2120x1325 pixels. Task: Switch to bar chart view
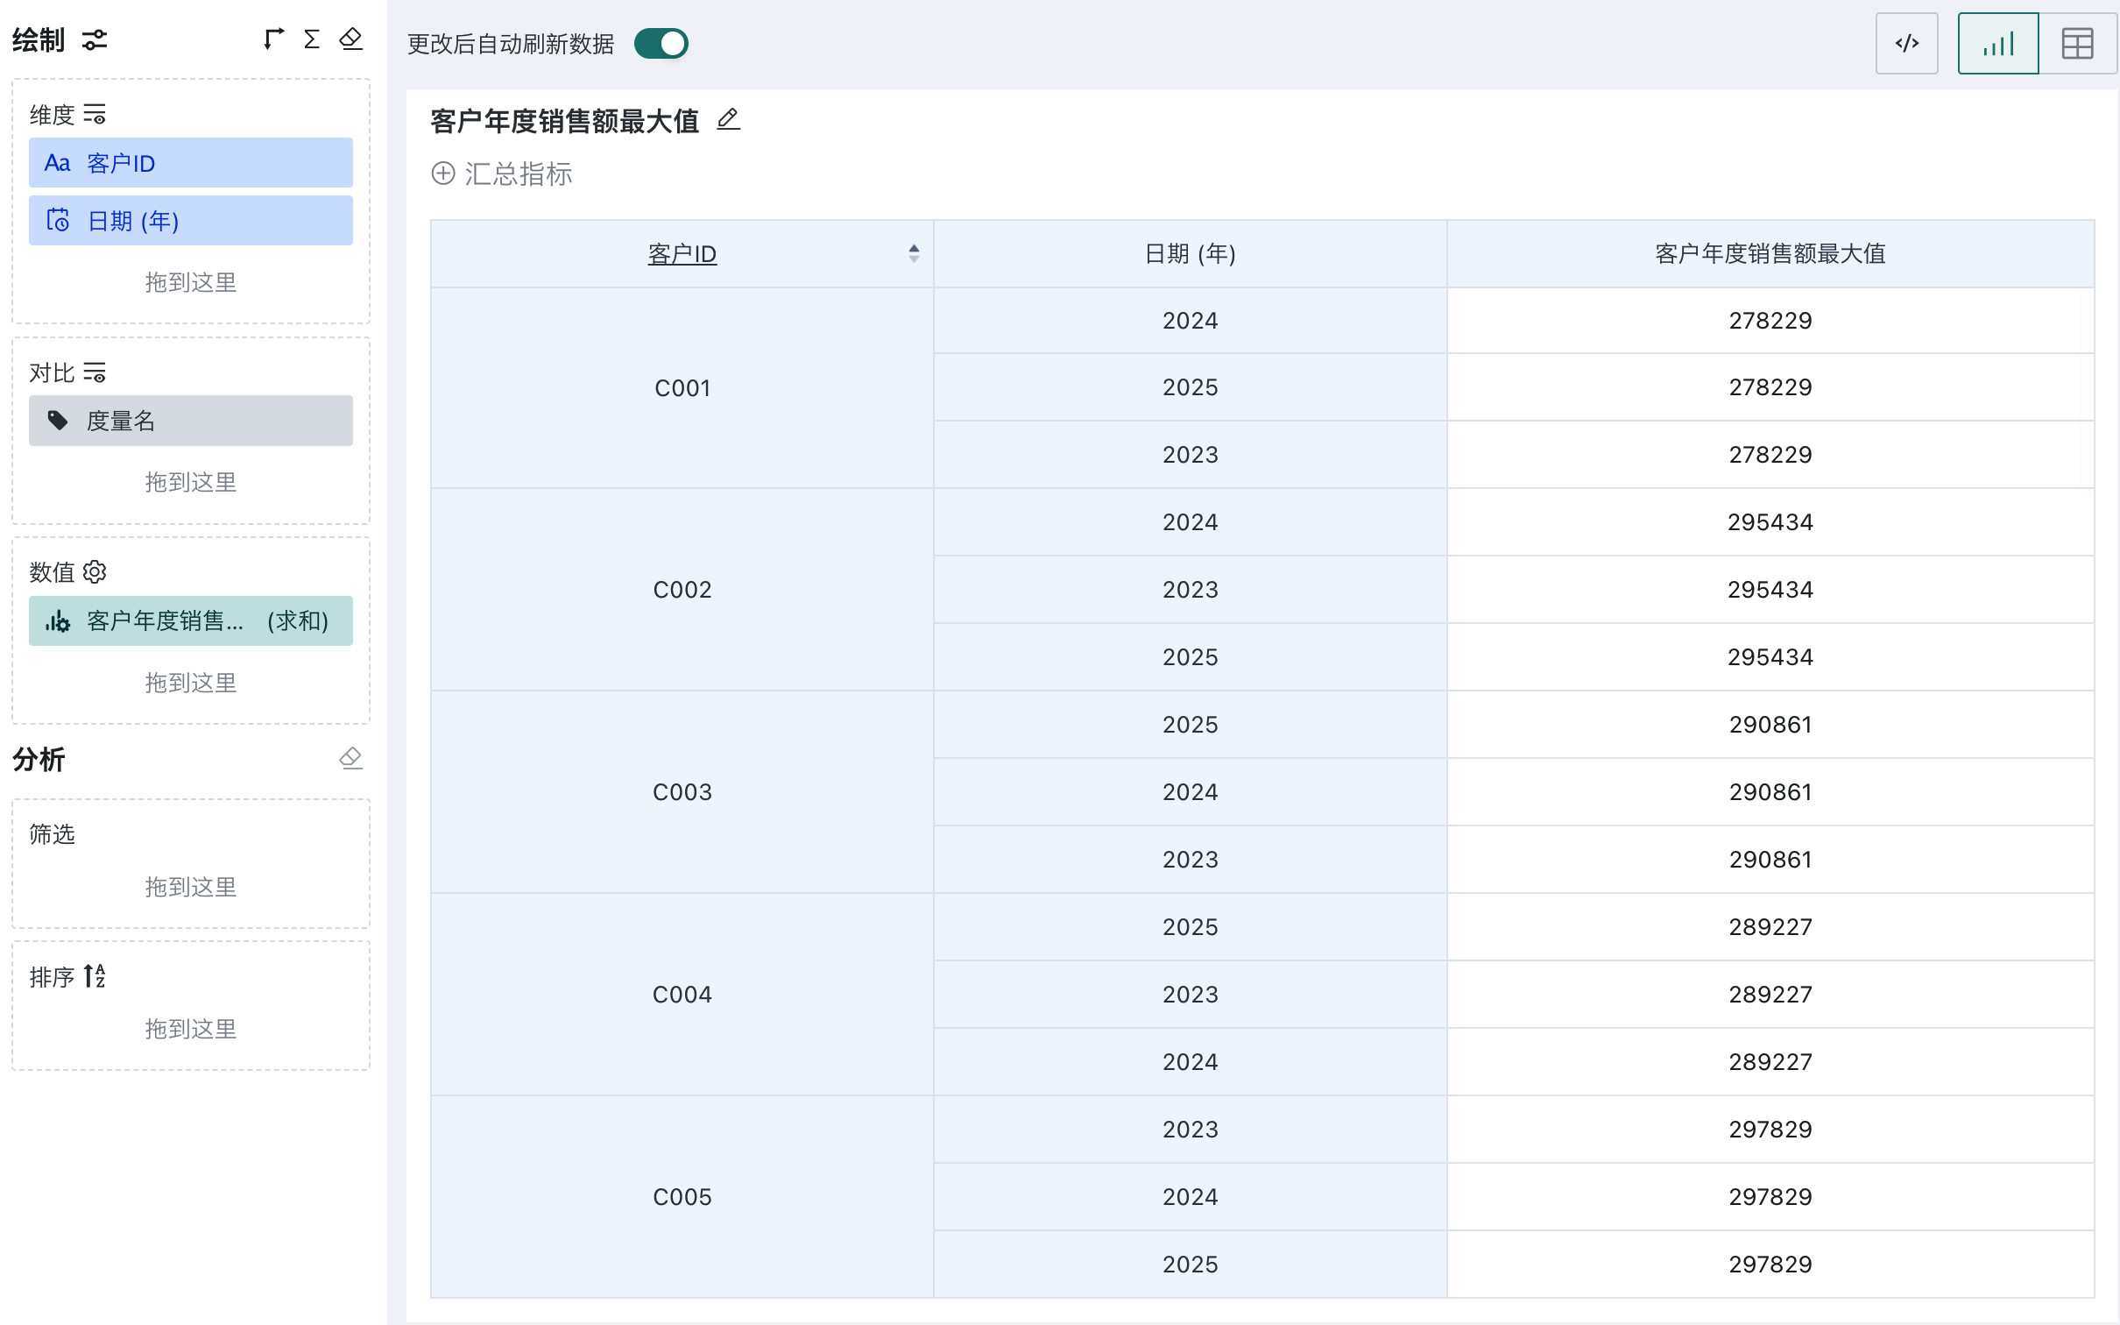click(x=1998, y=44)
